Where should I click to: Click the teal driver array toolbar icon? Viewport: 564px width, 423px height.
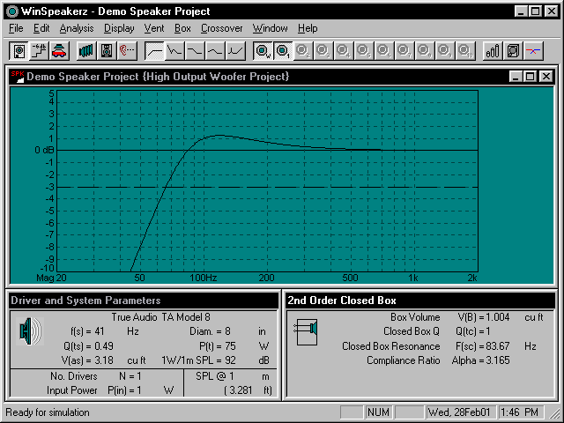coord(85,50)
